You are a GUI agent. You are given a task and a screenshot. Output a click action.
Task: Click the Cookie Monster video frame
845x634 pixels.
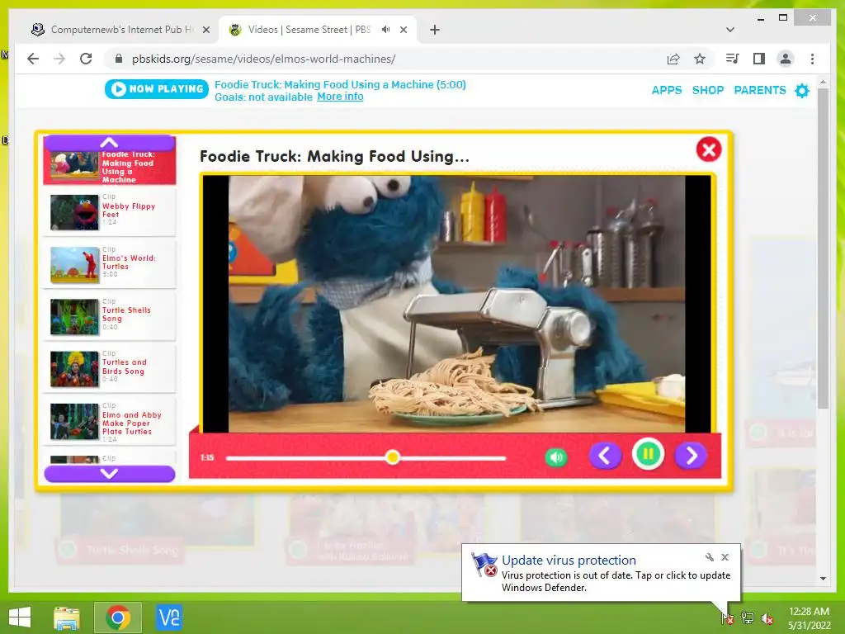tap(456, 304)
